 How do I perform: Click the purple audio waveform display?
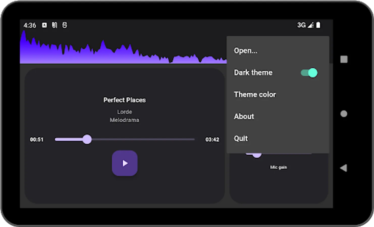coord(123,47)
